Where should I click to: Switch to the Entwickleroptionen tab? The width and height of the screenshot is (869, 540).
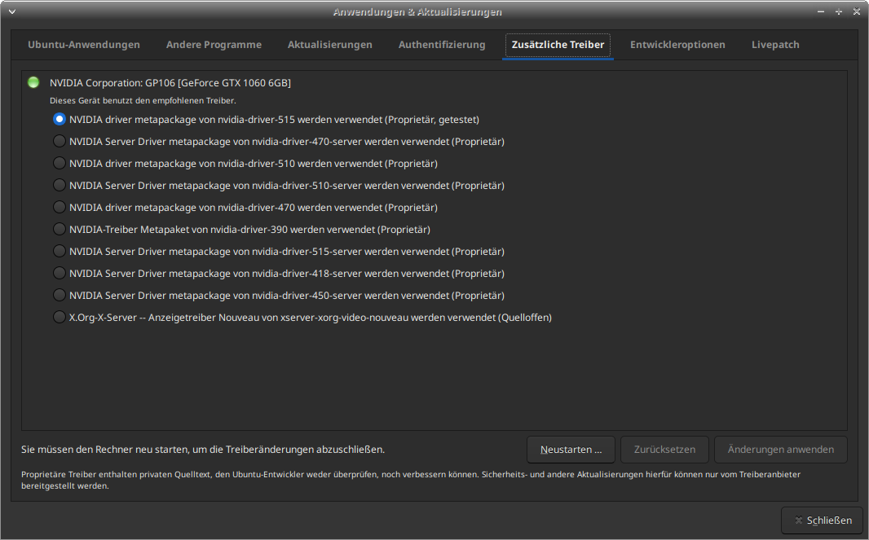(677, 45)
